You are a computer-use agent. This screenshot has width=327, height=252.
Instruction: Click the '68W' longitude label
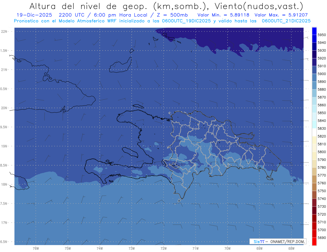tap(291, 248)
